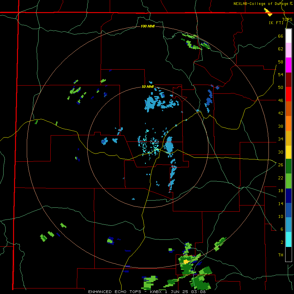The height and width of the screenshot is (294, 294).
Task: Click the light green legend swatch
Action: coord(288,181)
